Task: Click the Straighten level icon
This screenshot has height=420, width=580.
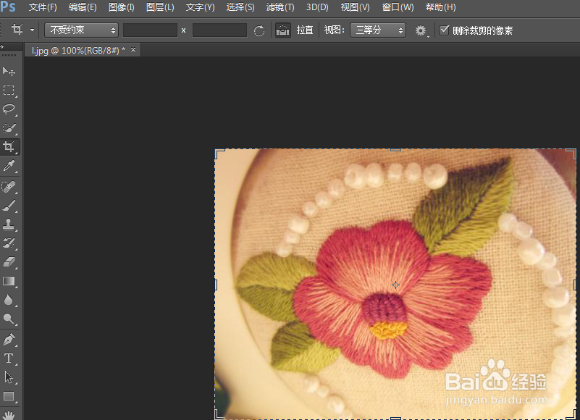Action: (x=283, y=30)
